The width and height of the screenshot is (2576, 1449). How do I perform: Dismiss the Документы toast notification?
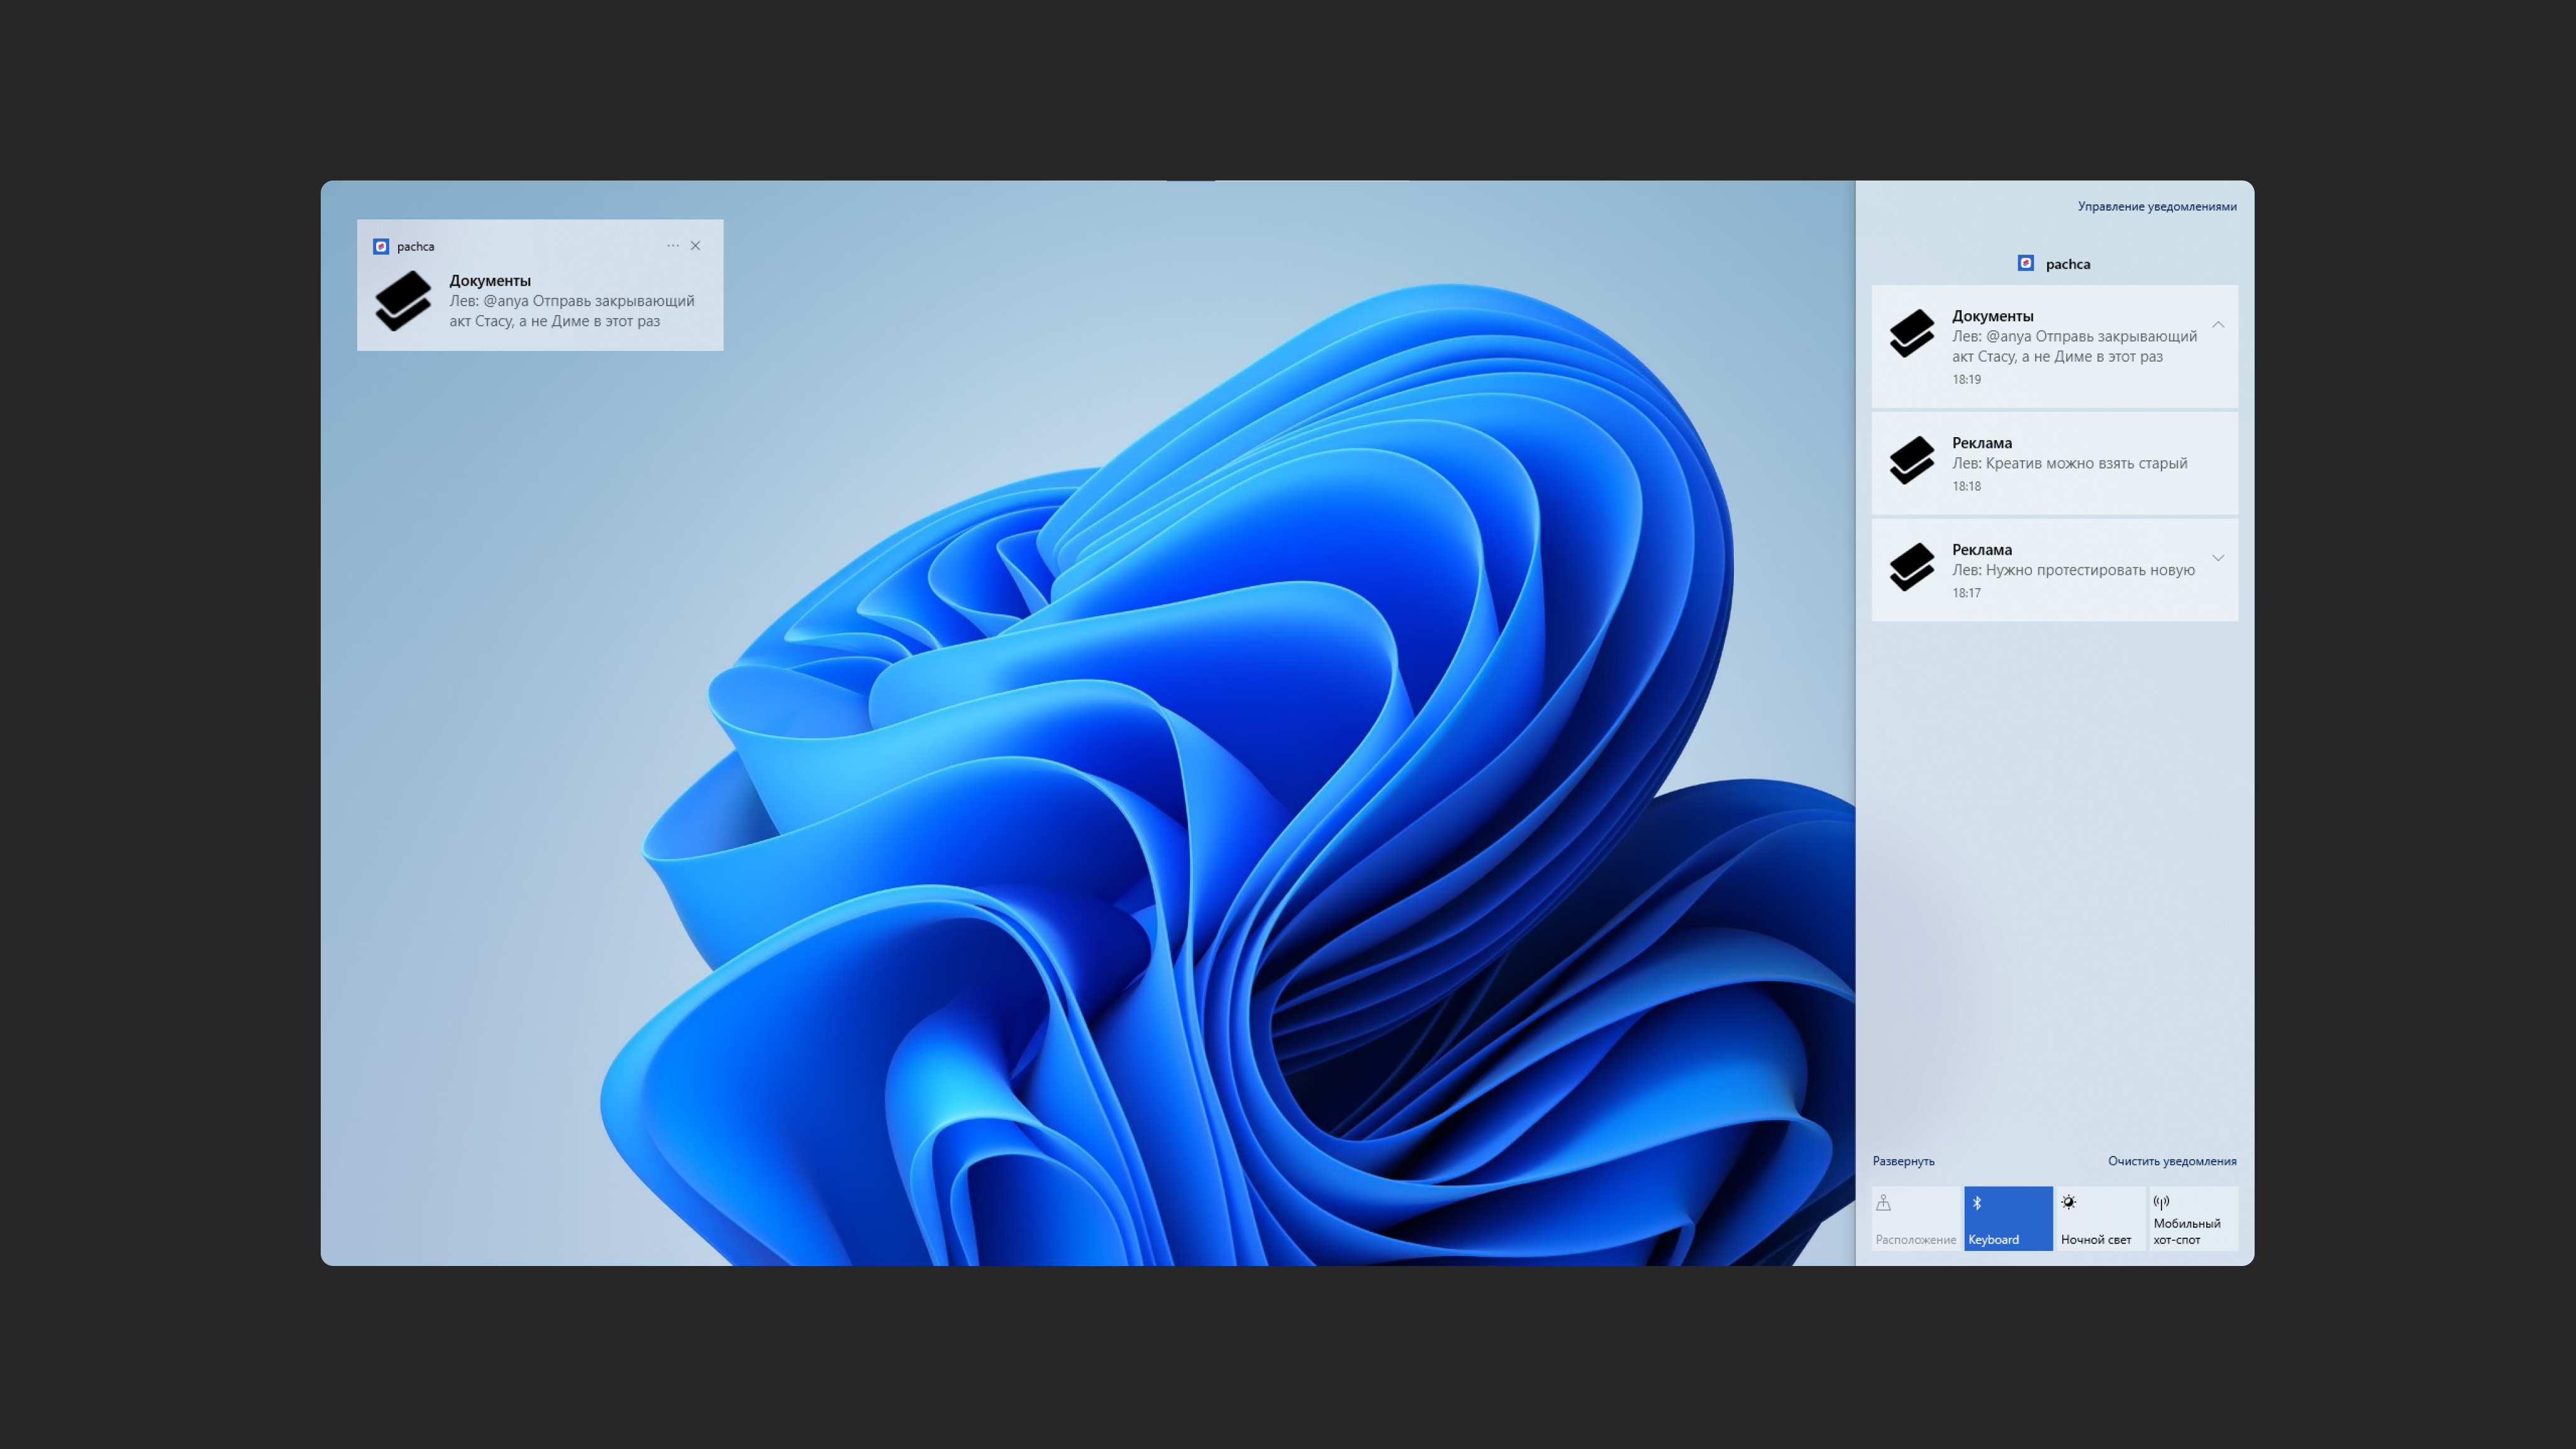(x=696, y=246)
